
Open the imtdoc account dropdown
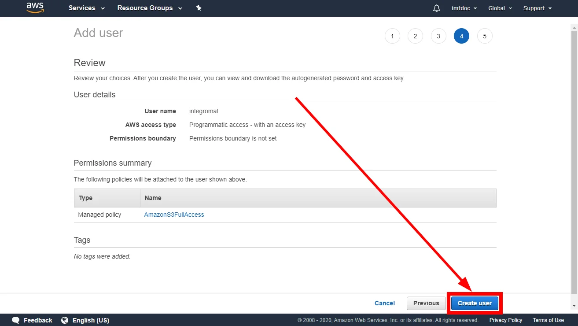pos(464,8)
